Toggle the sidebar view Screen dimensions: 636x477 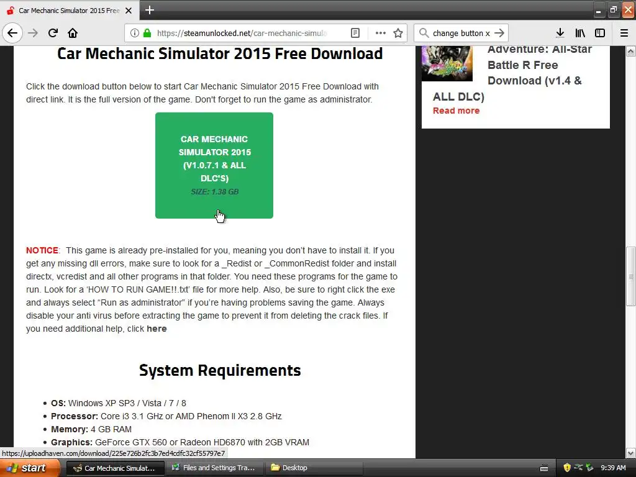[x=600, y=33]
